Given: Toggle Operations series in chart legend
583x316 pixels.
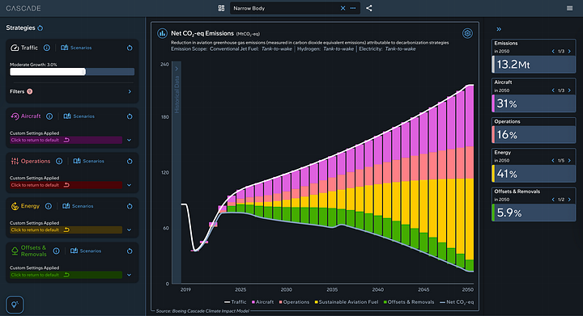Looking at the screenshot, I should coord(294,302).
